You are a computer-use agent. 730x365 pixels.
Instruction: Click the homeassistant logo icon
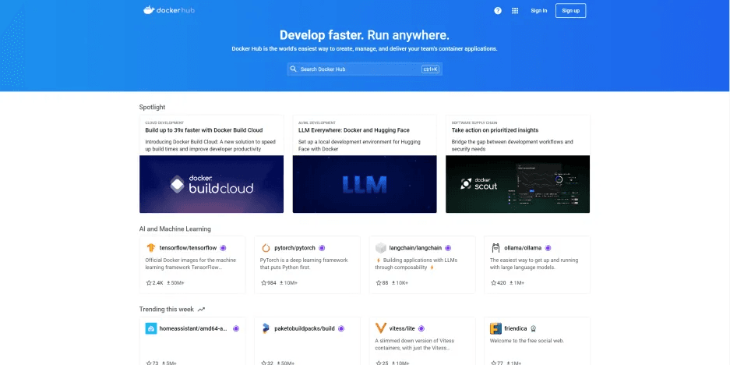coord(151,328)
